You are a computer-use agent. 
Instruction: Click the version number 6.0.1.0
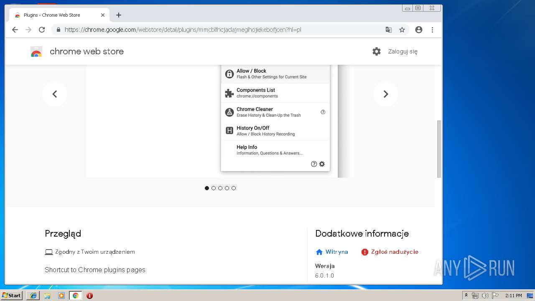tap(324, 275)
